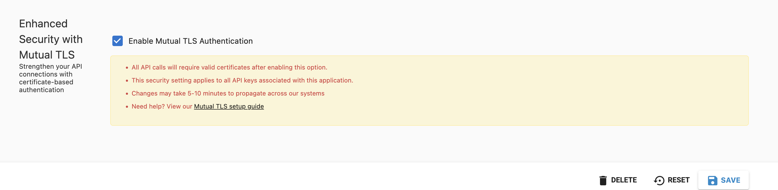
Task: Click the bullet dot before "All API calls"
Action: (127, 68)
